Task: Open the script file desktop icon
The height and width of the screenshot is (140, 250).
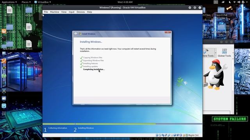Action: coord(10,11)
